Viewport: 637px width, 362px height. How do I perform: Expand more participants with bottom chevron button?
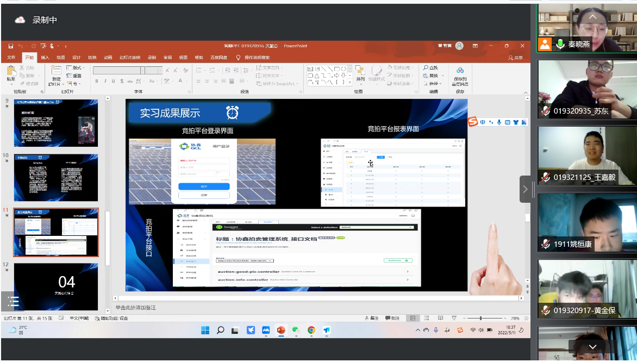click(592, 347)
